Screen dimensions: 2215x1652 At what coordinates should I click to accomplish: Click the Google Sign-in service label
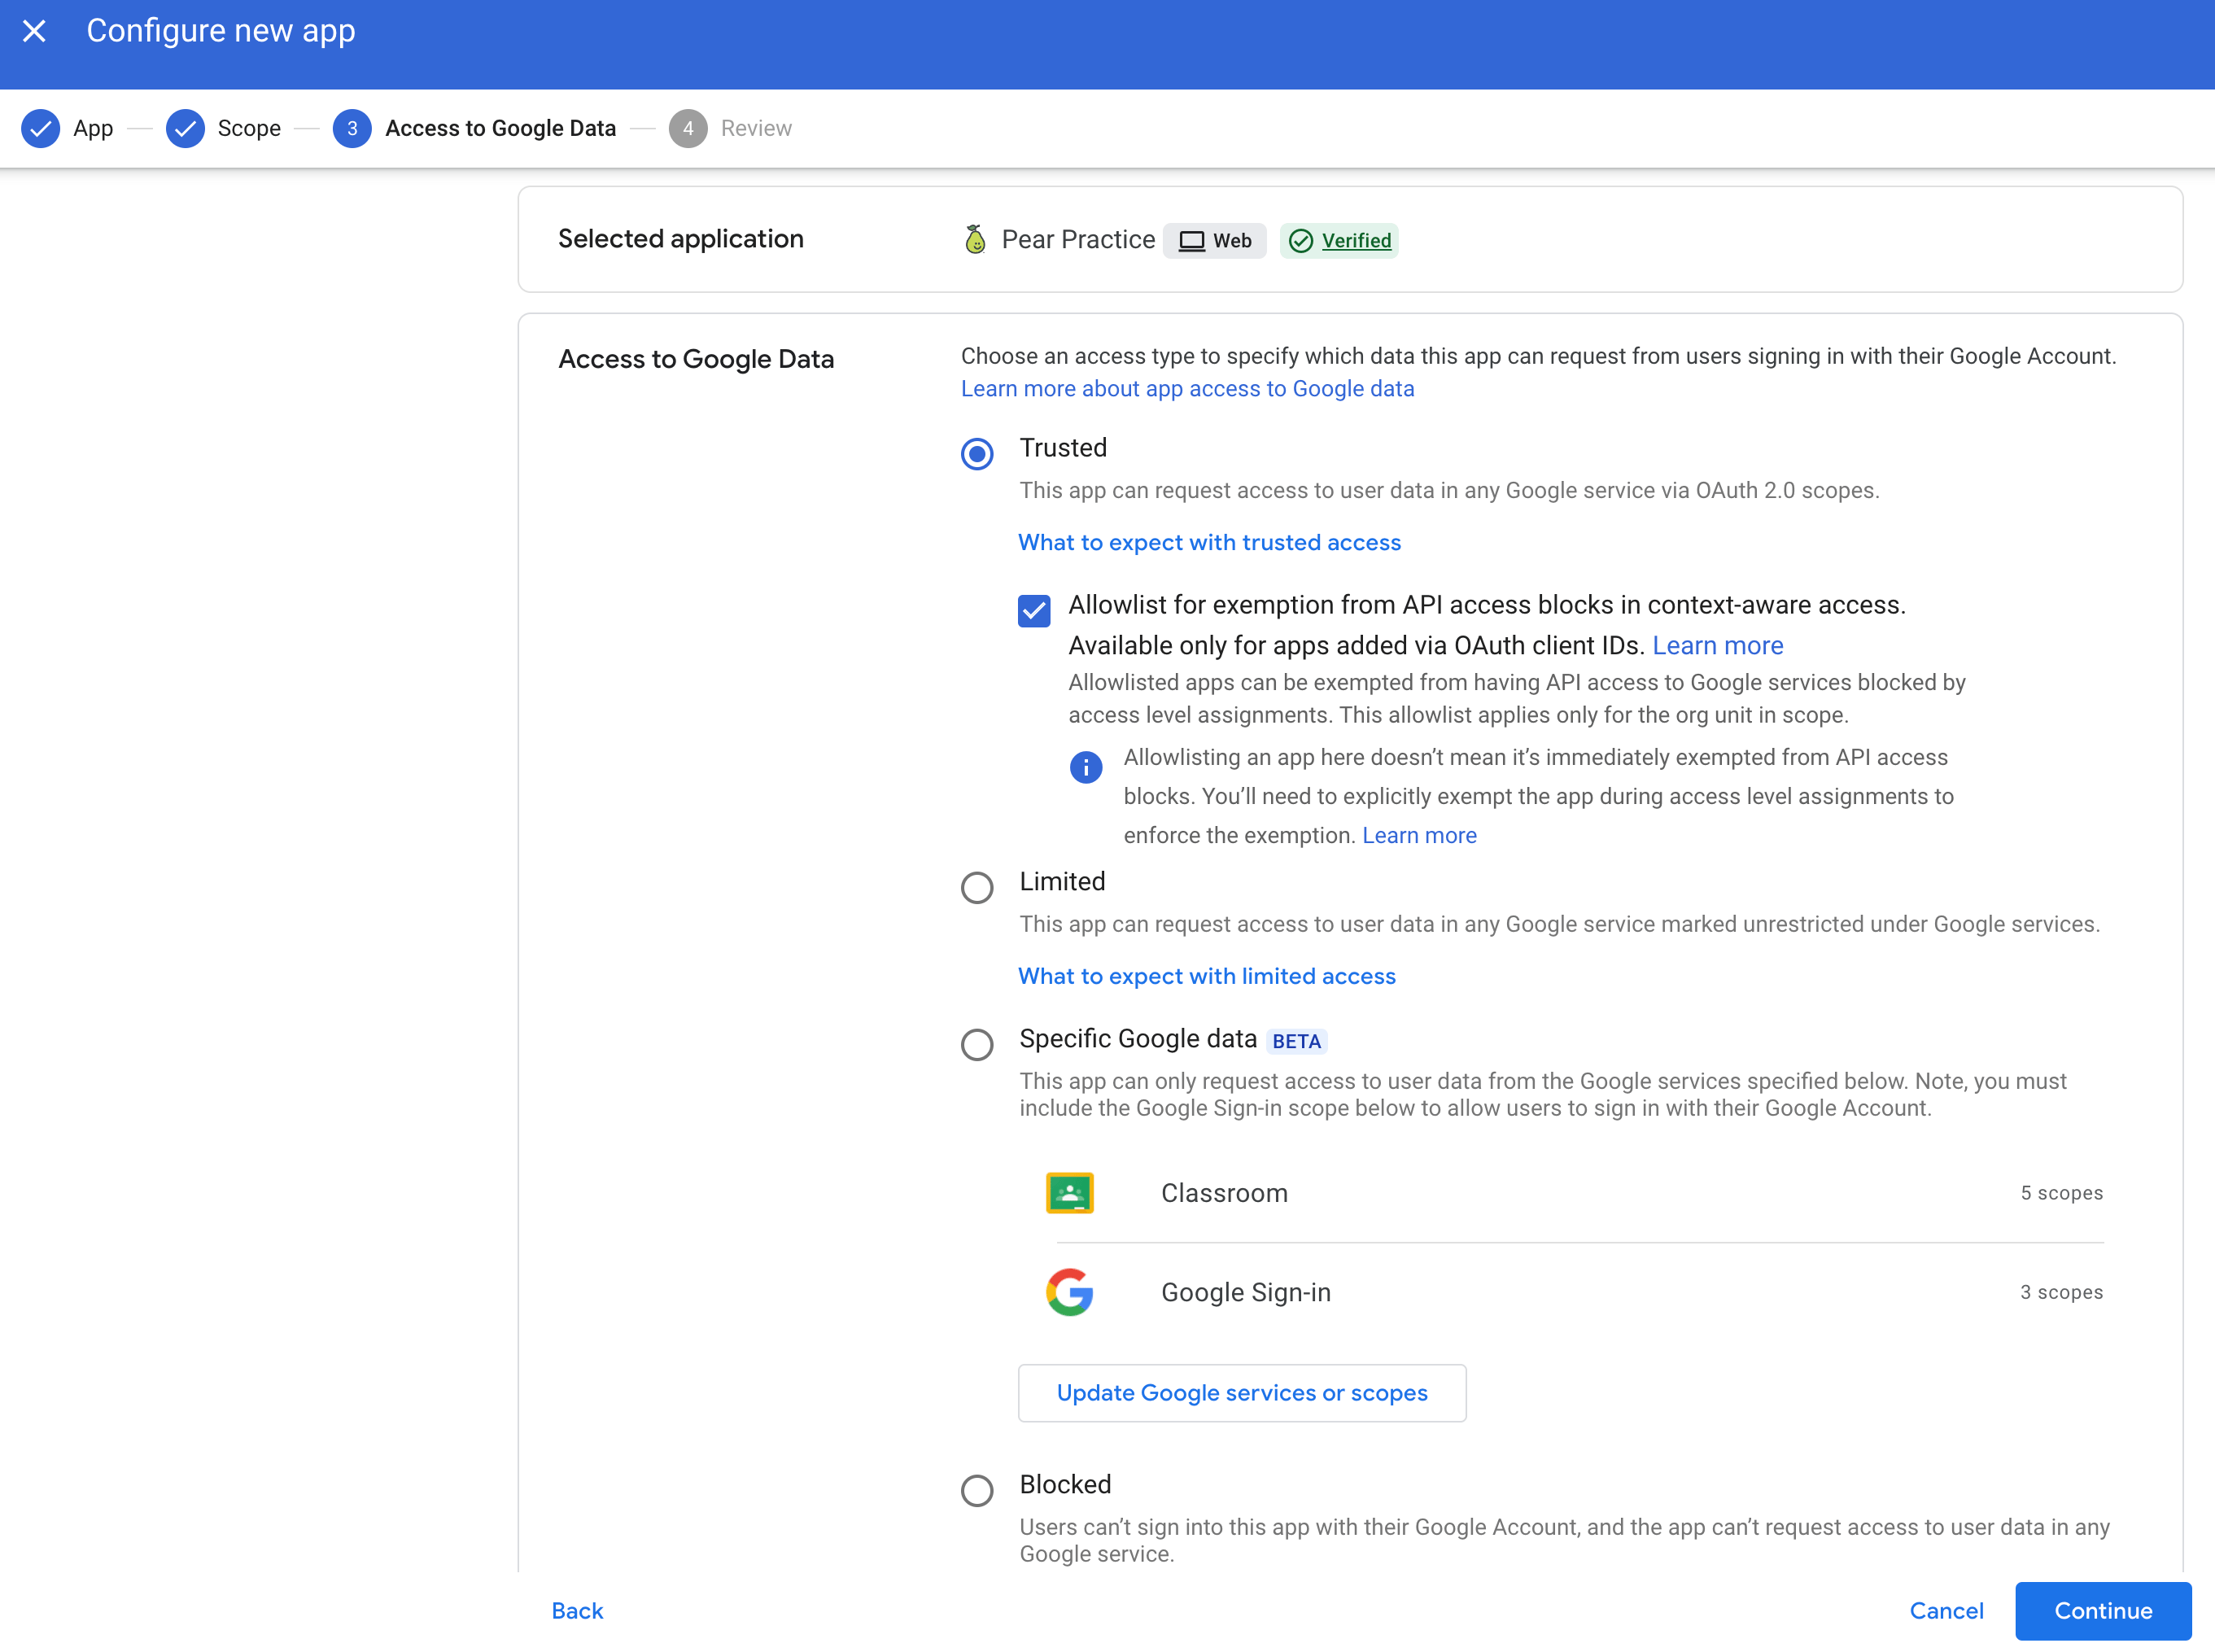pyautogui.click(x=1245, y=1292)
